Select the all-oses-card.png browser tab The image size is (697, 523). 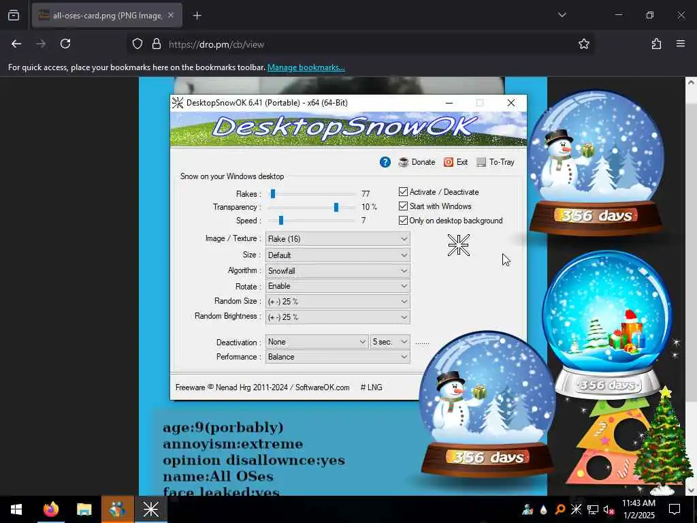(107, 16)
